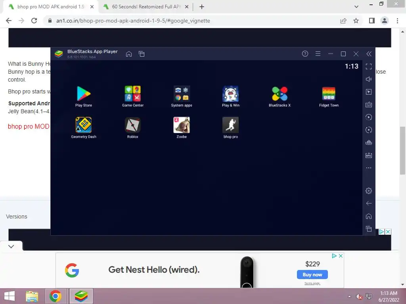The image size is (406, 304).
Task: Bookmark this page with the star
Action: (x=356, y=21)
